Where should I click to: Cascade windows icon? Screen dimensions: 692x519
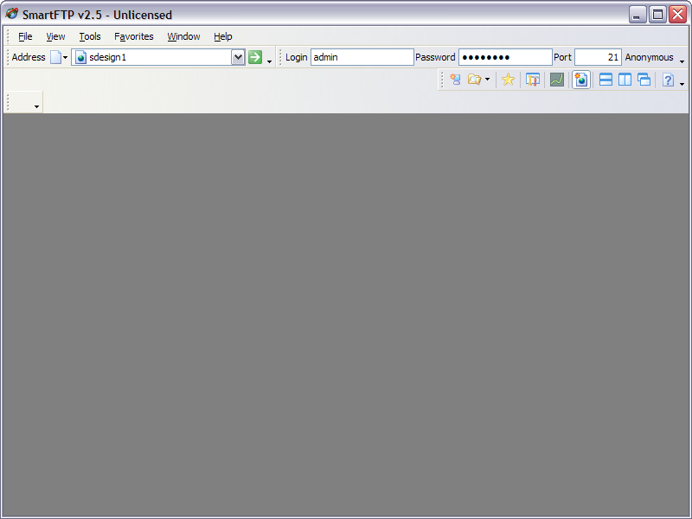pyautogui.click(x=644, y=80)
